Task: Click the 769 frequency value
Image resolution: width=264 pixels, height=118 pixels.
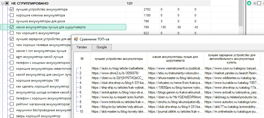Action: pos(146,27)
